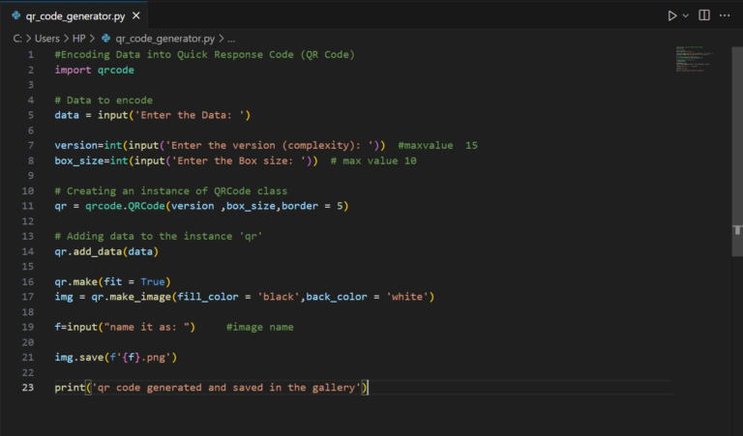Click the "name it as: " string on line 19
The width and height of the screenshot is (743, 436).
[146, 327]
